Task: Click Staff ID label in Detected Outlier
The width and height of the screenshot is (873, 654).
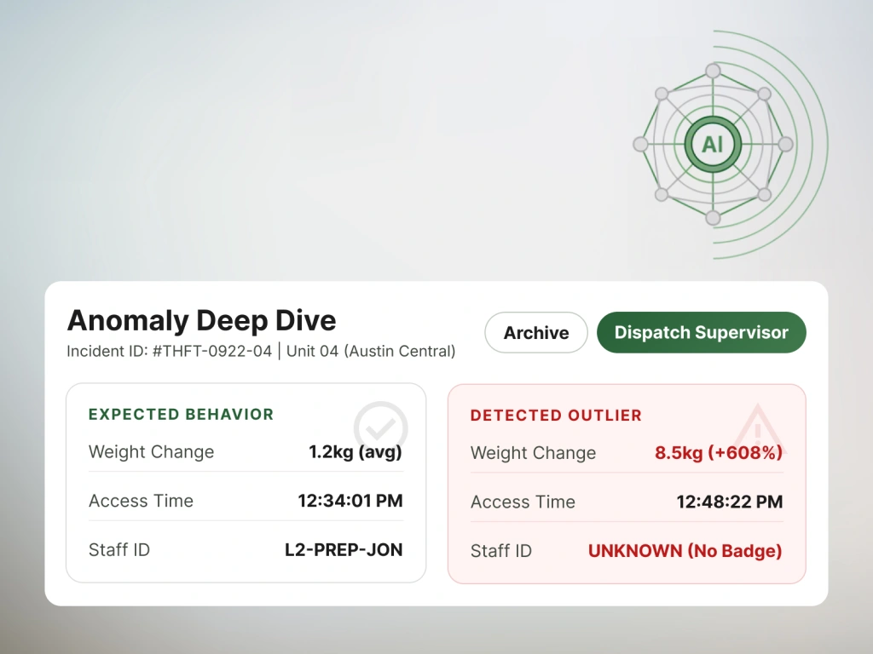Action: tap(501, 551)
